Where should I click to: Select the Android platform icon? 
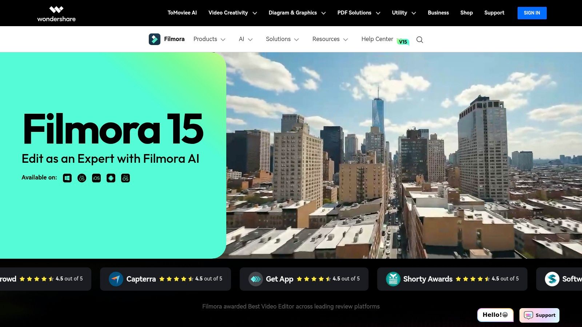111,178
